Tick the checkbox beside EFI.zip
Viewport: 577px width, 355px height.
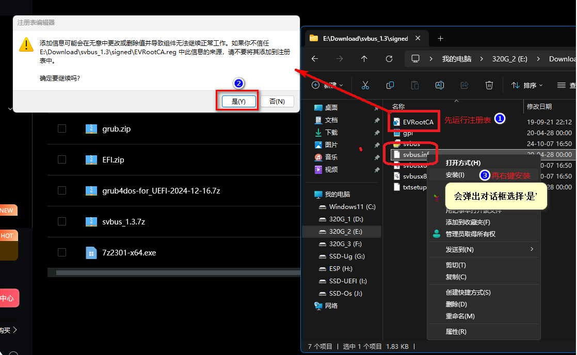[x=62, y=159]
